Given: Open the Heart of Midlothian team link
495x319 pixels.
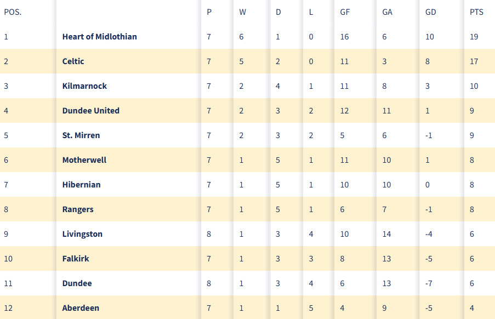Looking at the screenshot, I should pos(99,37).
